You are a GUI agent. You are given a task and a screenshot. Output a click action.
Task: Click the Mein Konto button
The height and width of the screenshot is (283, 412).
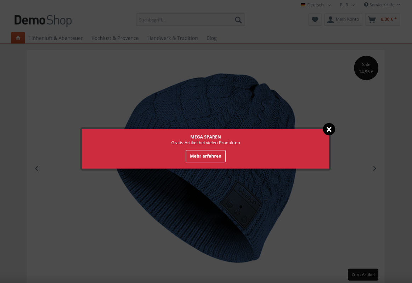pos(343,20)
